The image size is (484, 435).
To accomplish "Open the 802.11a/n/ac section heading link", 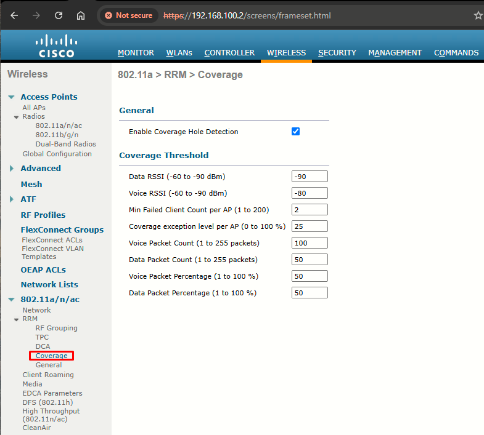I will 50,300.
